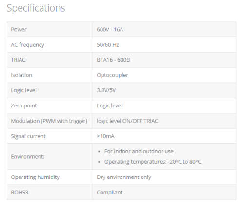Click logic level ON/OFF TRIAC text
This screenshot has height=212, width=244.
[127, 121]
